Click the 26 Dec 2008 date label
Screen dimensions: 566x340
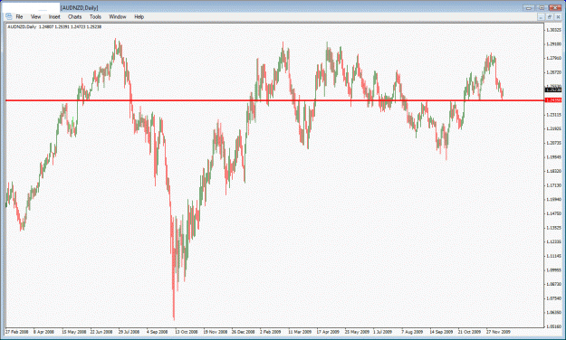coord(244,332)
